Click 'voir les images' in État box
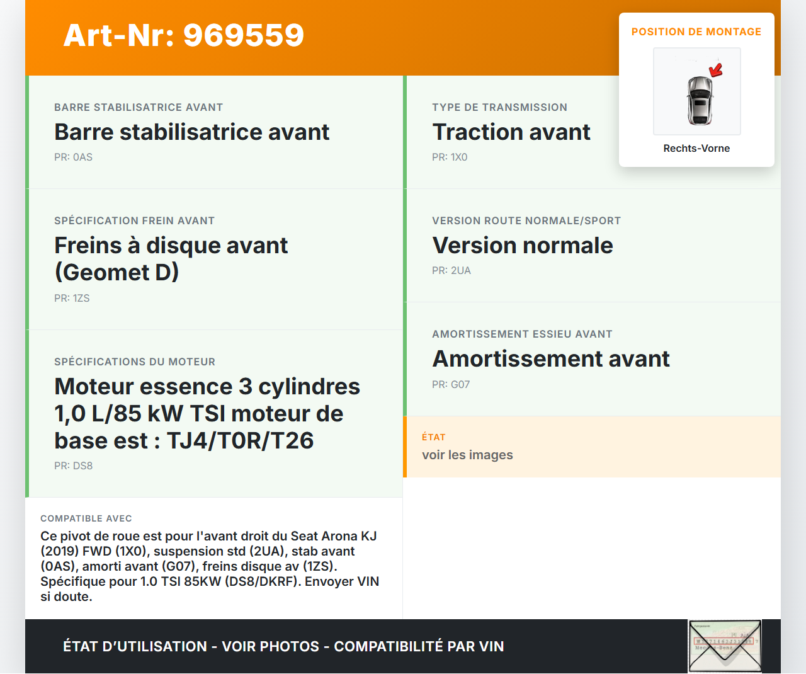The image size is (806, 674). coord(467,455)
